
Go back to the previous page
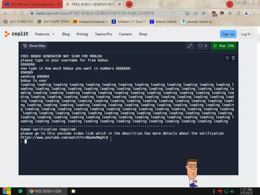[6, 13]
